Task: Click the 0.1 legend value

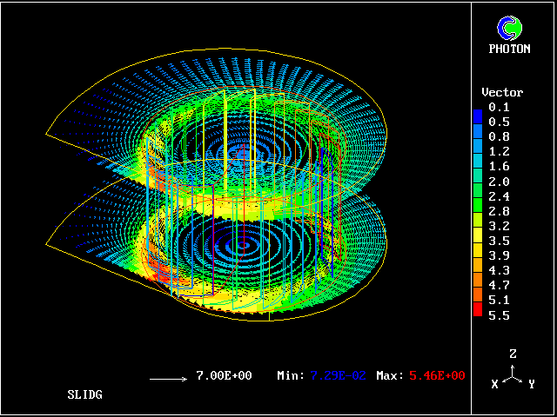Action: [x=500, y=107]
